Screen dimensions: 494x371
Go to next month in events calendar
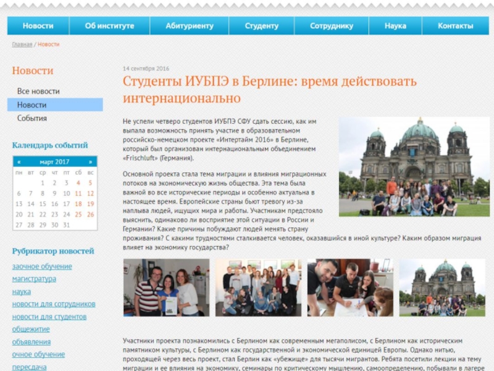pos(91,162)
